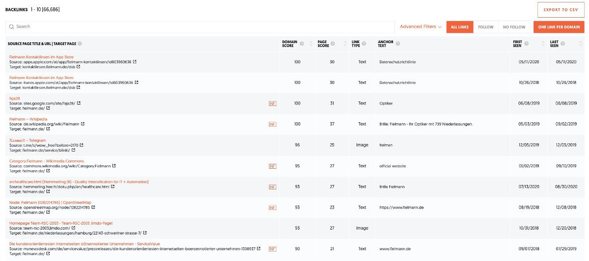Screen dimensions: 589x261
Task: Open mynewsdesk.com source external link icon
Action: click(259, 249)
